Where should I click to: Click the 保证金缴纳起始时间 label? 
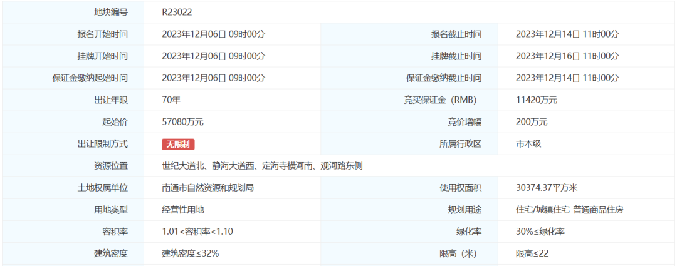pyautogui.click(x=90, y=78)
